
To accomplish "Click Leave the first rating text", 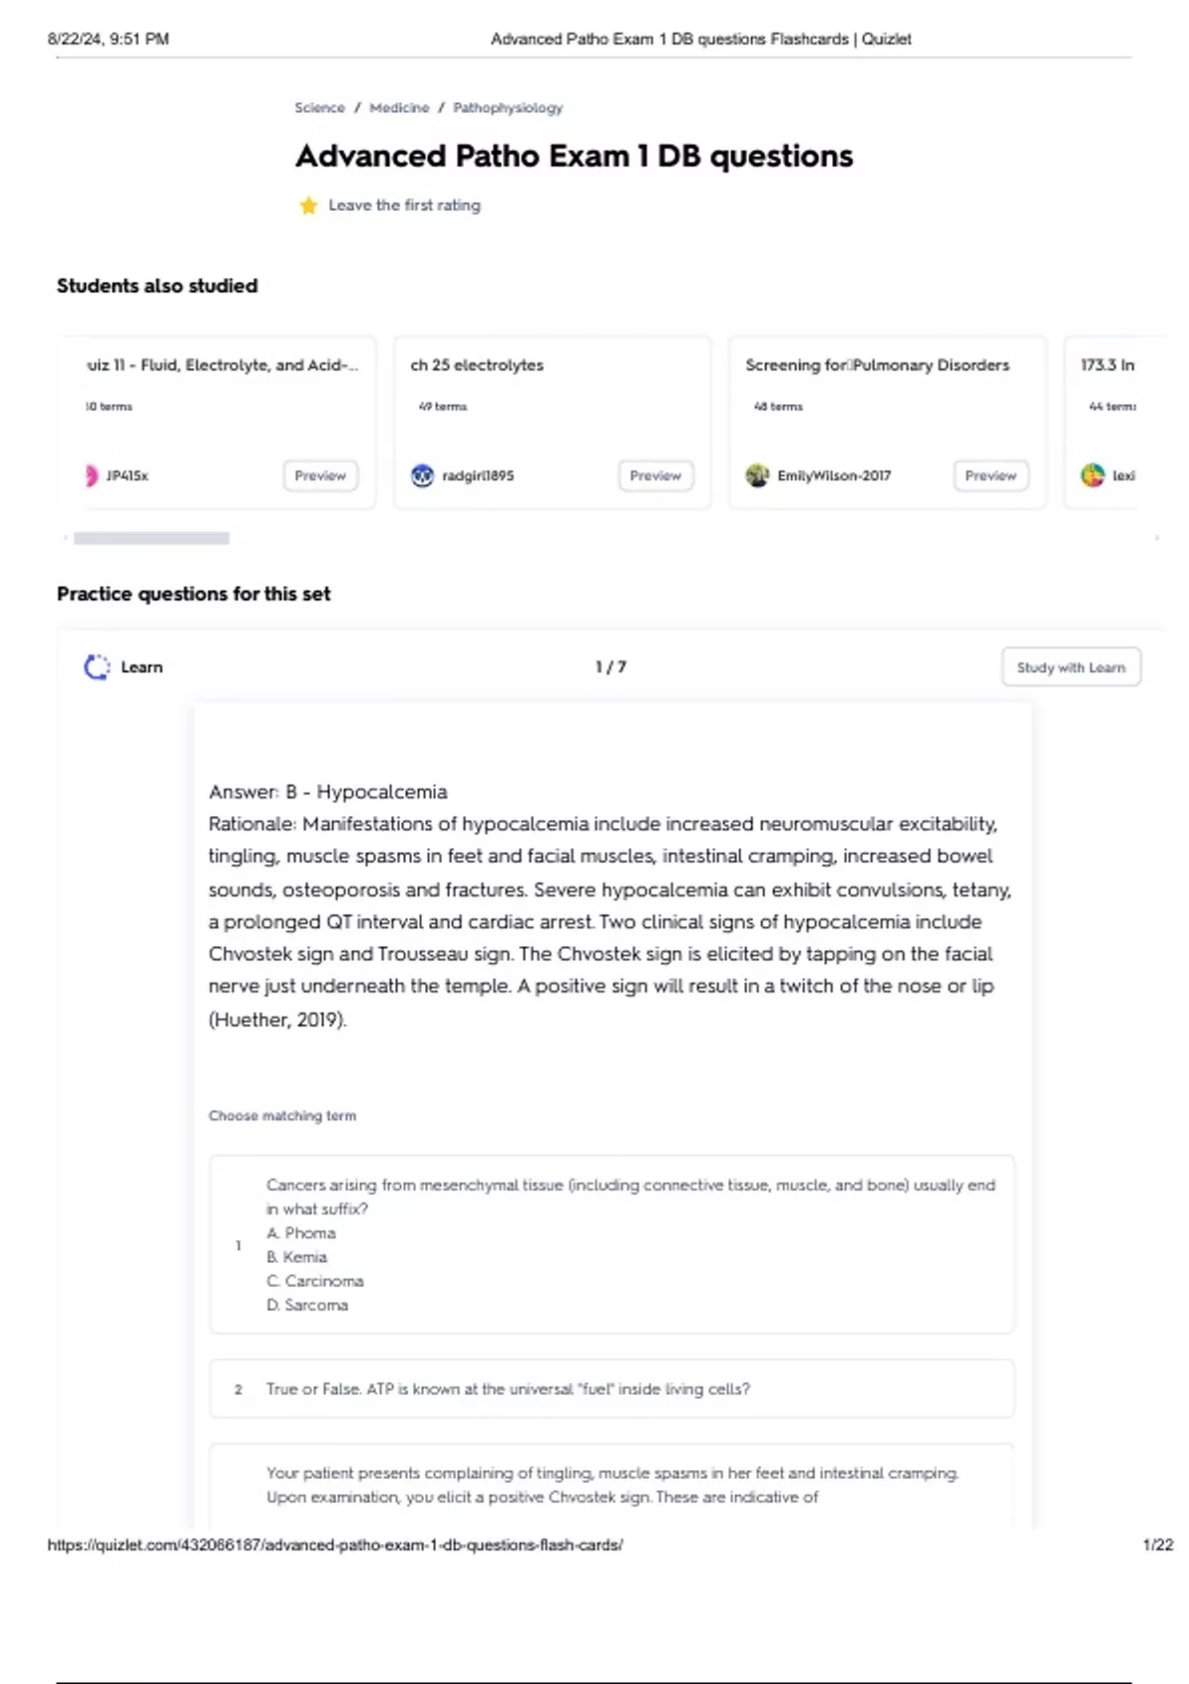I will [x=404, y=205].
